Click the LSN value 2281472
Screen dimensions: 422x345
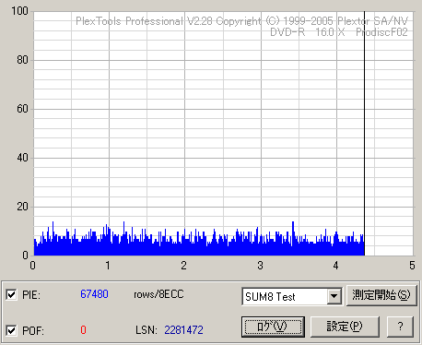pos(183,330)
